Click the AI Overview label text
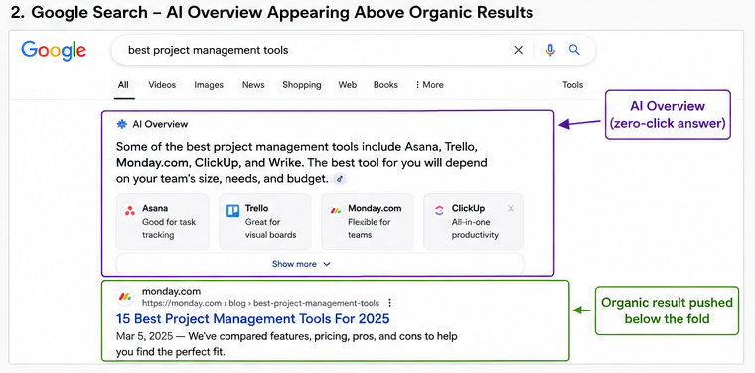 click(160, 124)
